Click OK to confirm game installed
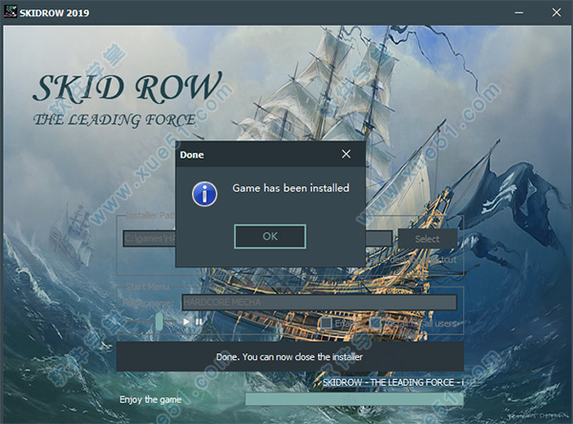 click(x=270, y=236)
